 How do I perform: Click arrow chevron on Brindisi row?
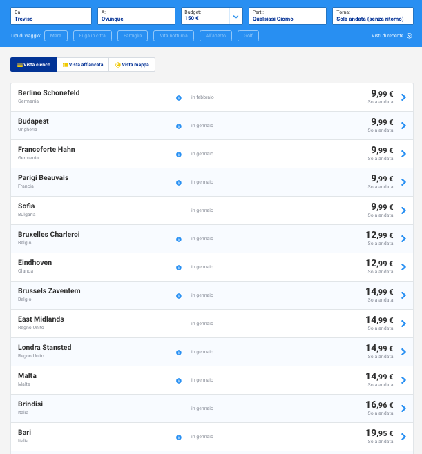pos(403,408)
